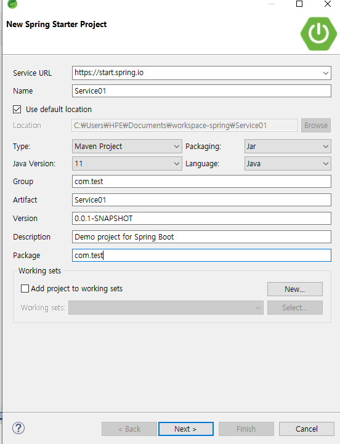Open the Java Version dropdown showing 11
The height and width of the screenshot is (444, 340).
[x=127, y=164]
